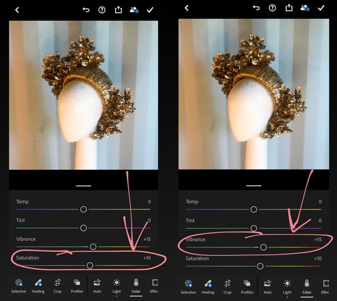Click Vibrance slider handle in right screen
The width and height of the screenshot is (337, 301).
point(263,247)
